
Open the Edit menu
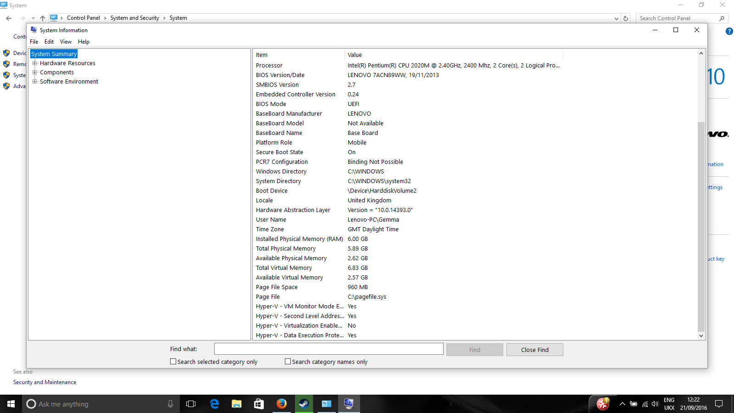click(49, 42)
